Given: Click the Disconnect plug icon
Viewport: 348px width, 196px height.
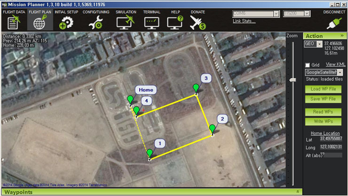Looking at the screenshot, I should point(334,23).
